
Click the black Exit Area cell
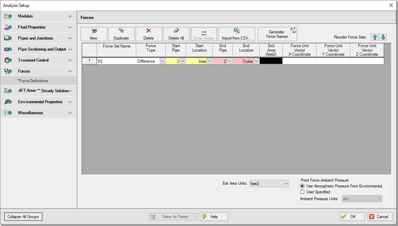(x=271, y=61)
